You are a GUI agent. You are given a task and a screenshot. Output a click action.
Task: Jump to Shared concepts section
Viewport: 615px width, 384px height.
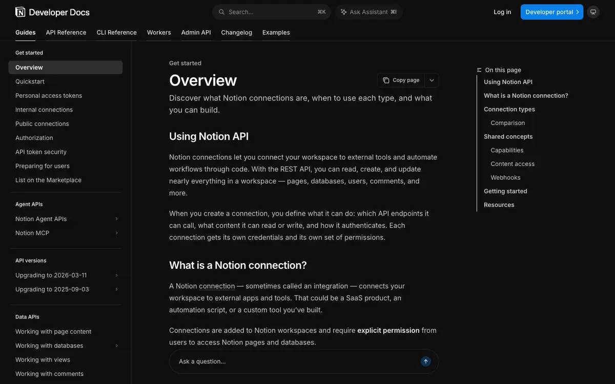(508, 137)
